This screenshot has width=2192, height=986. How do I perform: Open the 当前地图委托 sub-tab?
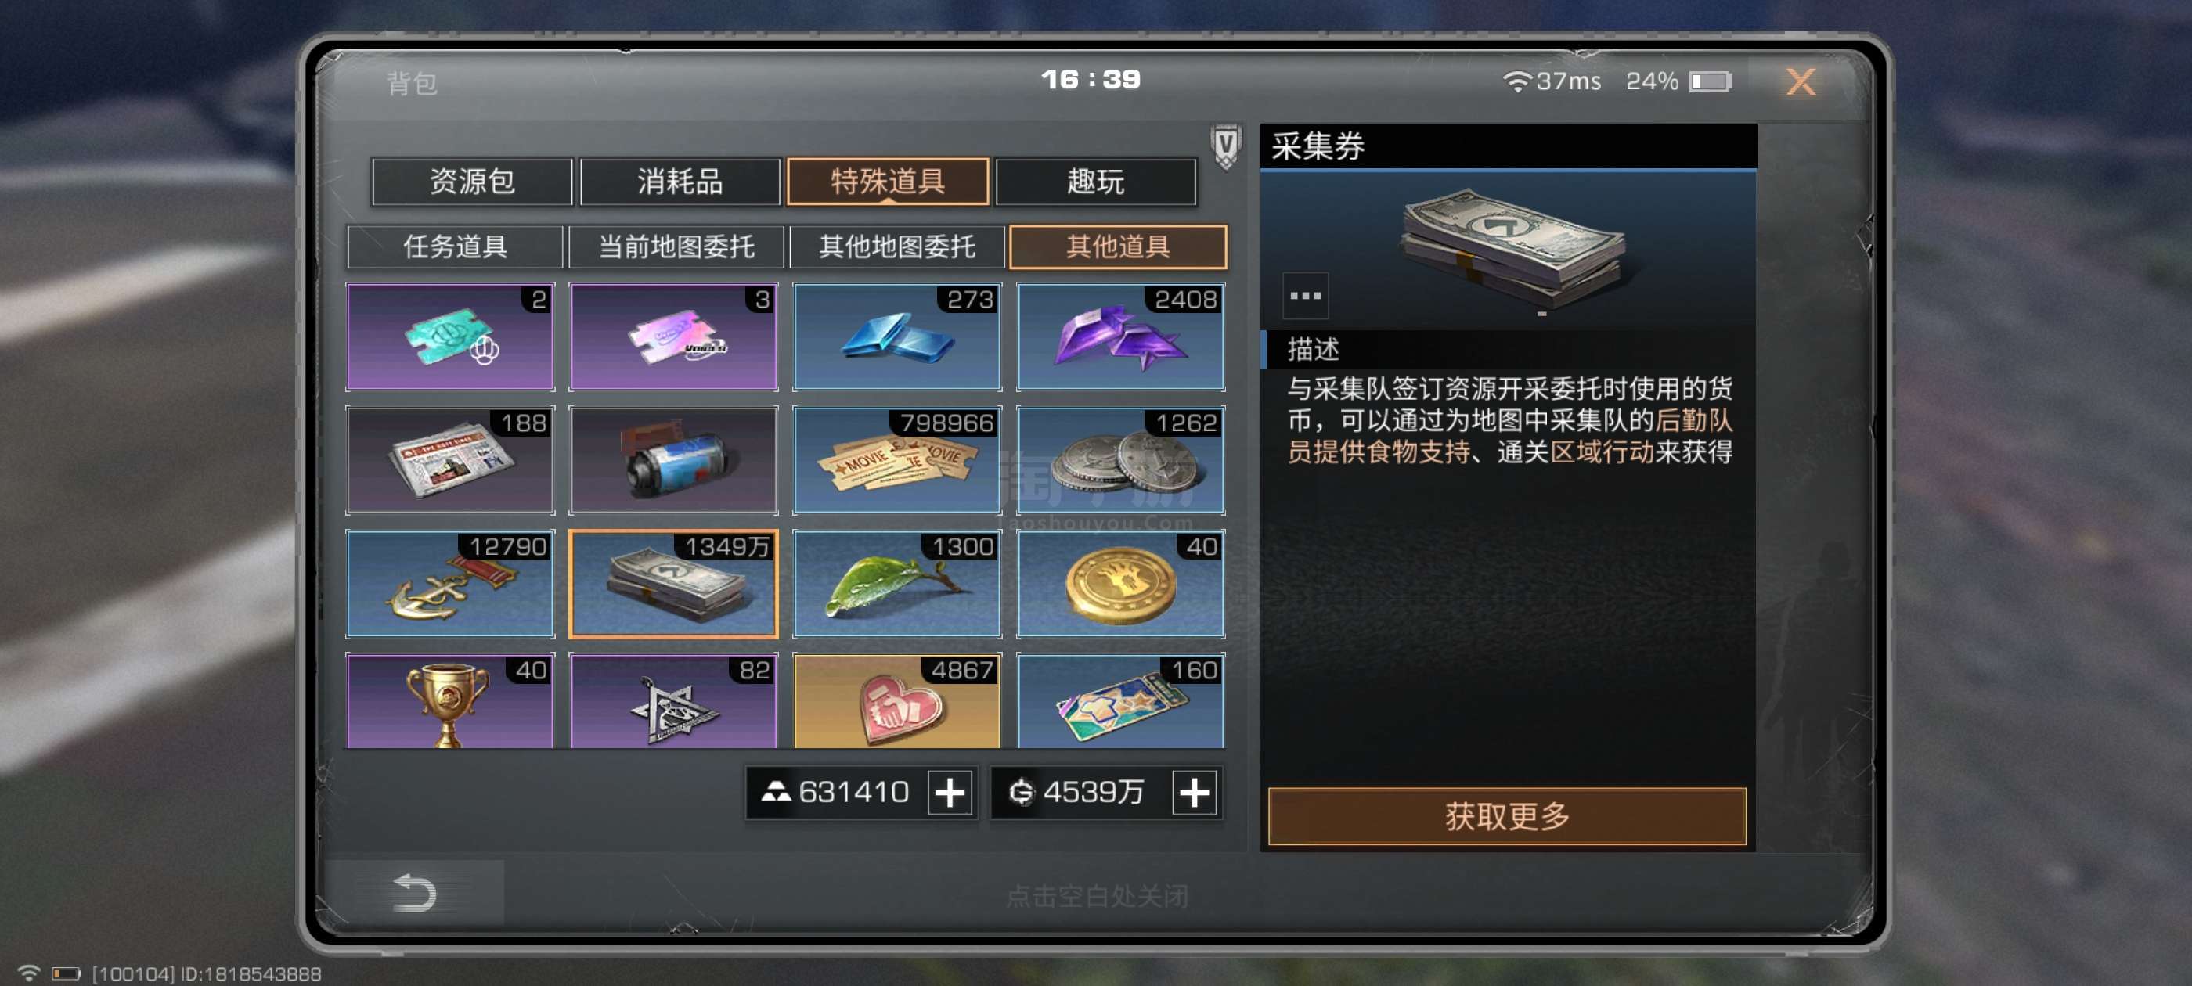click(676, 246)
